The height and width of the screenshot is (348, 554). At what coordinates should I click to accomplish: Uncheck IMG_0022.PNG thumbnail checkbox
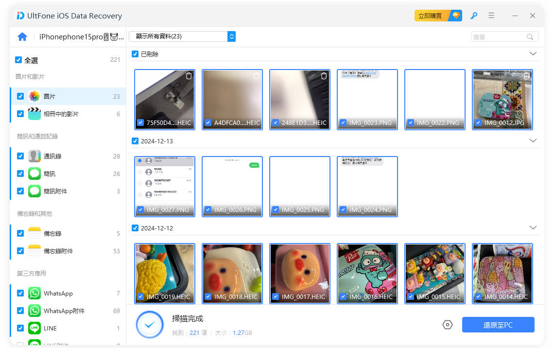(x=411, y=123)
